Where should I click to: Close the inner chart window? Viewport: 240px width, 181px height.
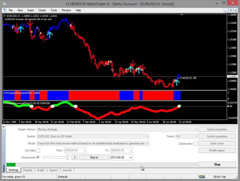tap(235, 11)
